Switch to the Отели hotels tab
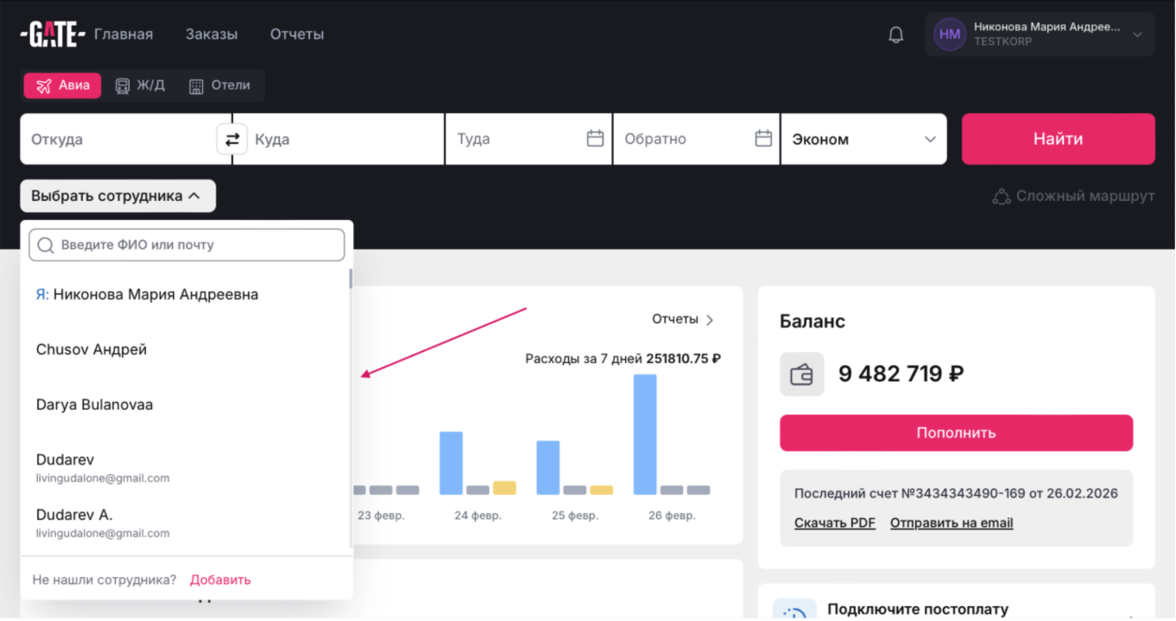 pyautogui.click(x=220, y=85)
